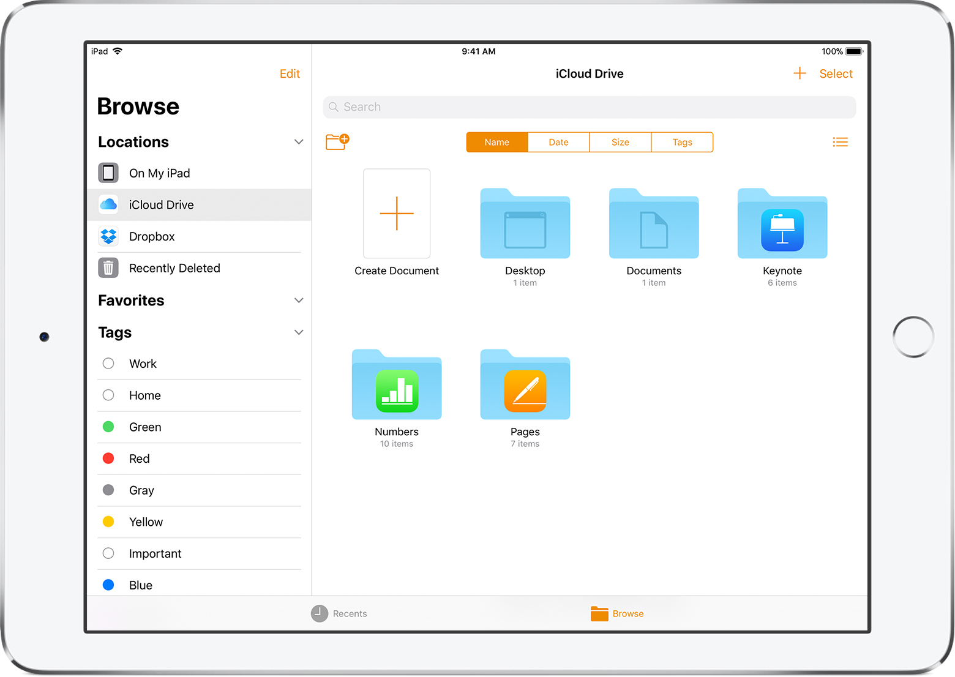Screen dimensions: 955x677
Task: Create a new folder with the folder-plus icon
Action: 337,141
